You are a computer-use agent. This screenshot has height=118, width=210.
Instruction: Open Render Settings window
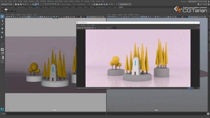[x=102, y=4]
